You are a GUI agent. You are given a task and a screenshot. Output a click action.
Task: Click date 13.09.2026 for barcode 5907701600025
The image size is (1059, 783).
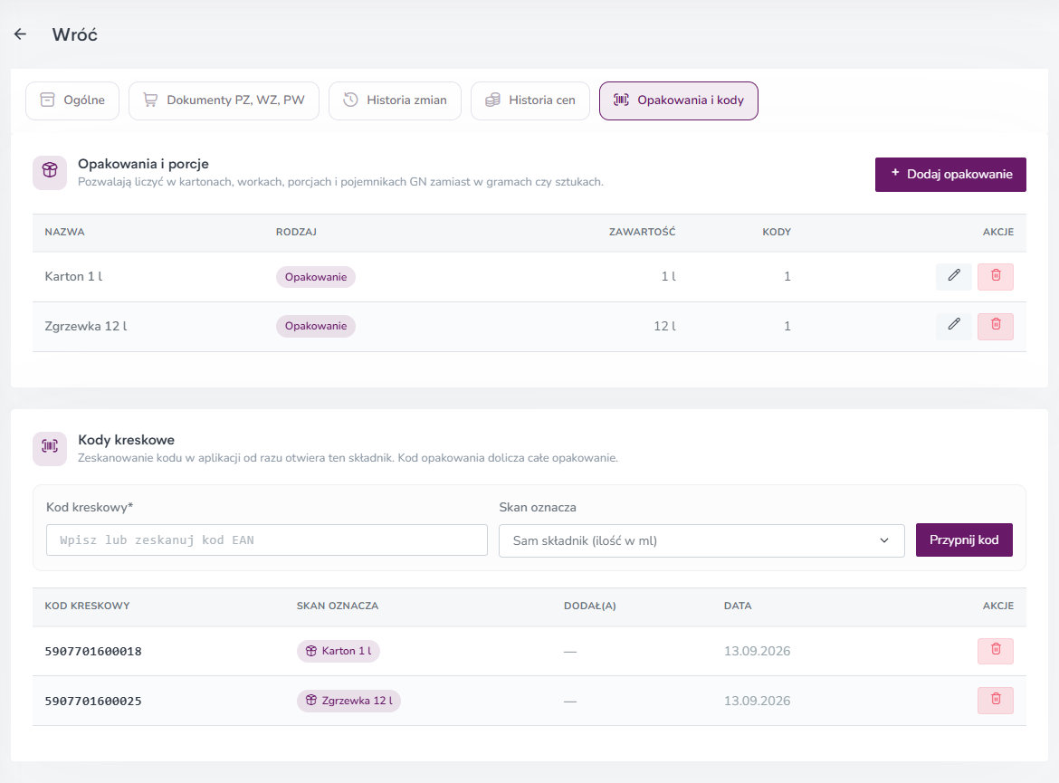pyautogui.click(x=757, y=702)
